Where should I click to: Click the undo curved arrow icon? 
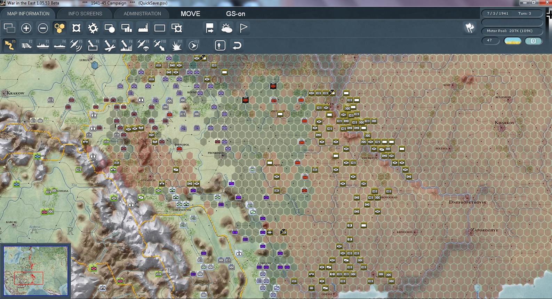(237, 45)
